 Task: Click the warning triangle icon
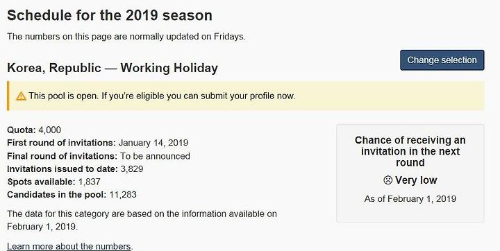point(21,96)
